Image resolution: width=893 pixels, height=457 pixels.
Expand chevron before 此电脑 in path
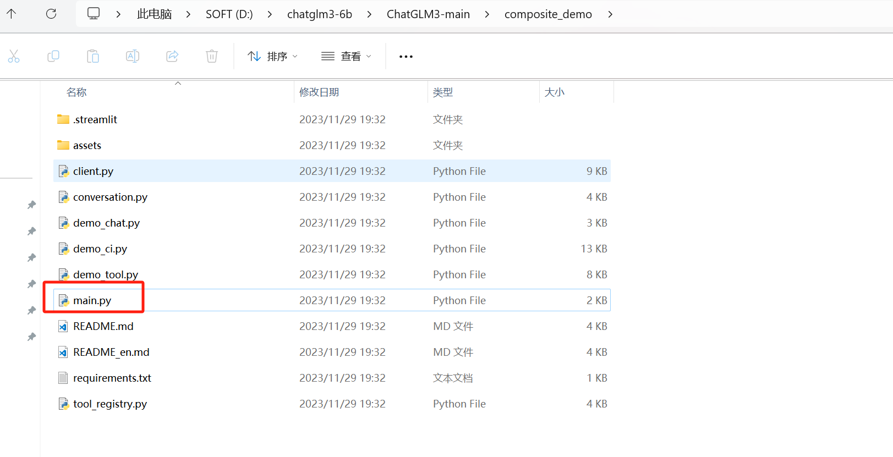[x=118, y=14]
